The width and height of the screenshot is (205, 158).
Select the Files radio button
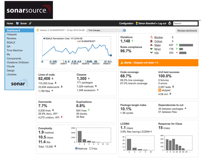[x=90, y=149]
